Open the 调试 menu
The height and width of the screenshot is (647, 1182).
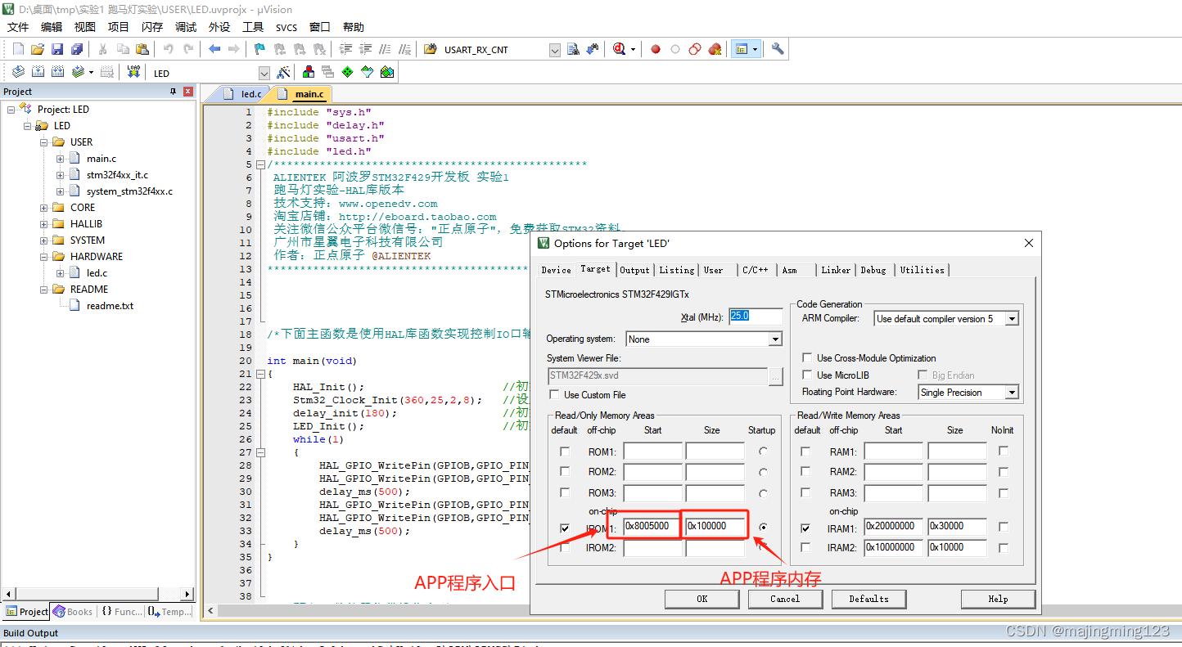[185, 26]
